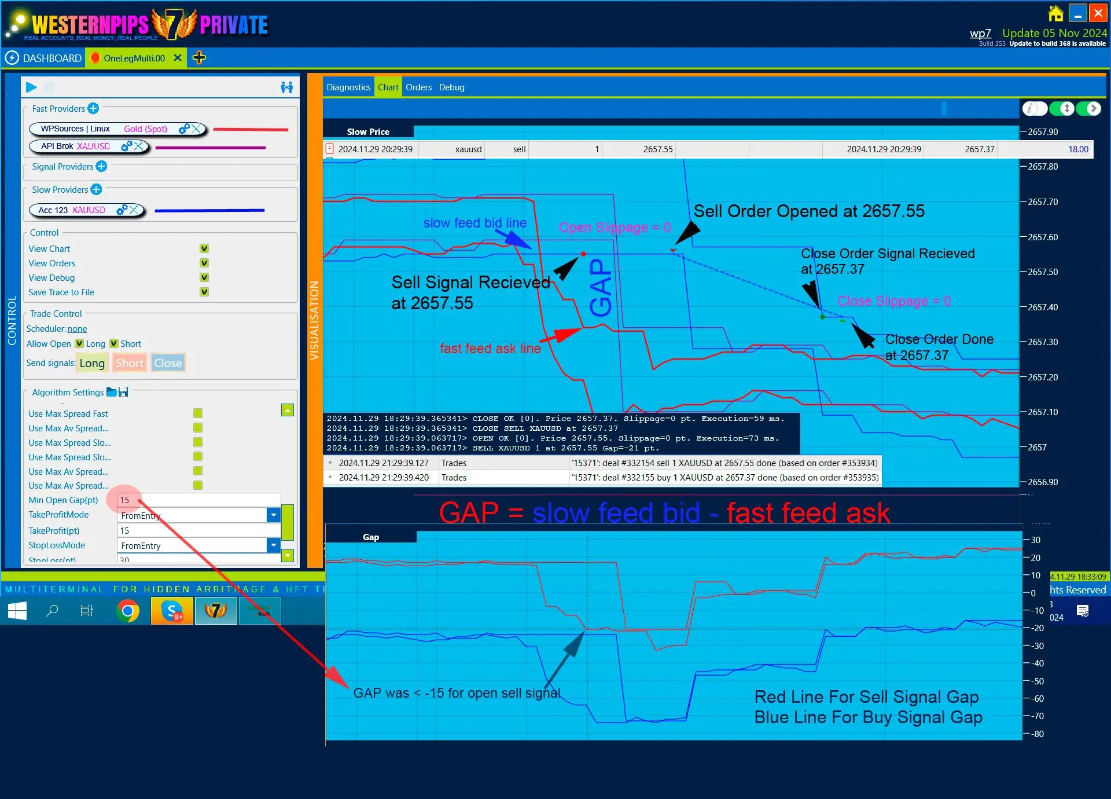Viewport: 1111px width, 799px height.
Task: Go home with the yellow house icon
Action: click(x=1055, y=13)
